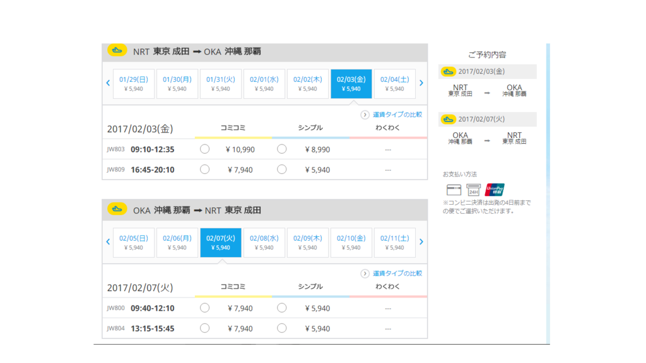This screenshot has height=363, width=646.
Task: Click the お支払い方法 label
Action: [x=460, y=175]
